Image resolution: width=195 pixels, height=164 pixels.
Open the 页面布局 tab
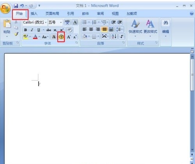[52, 14]
